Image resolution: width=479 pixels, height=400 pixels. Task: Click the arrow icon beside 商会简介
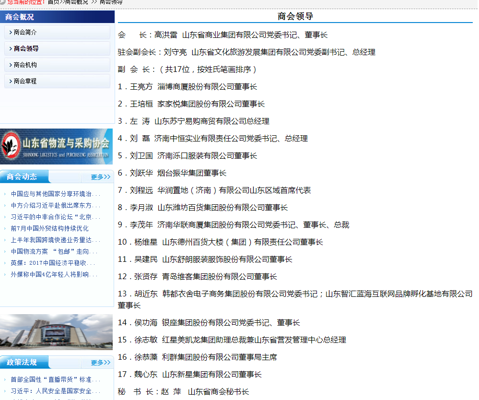point(11,33)
